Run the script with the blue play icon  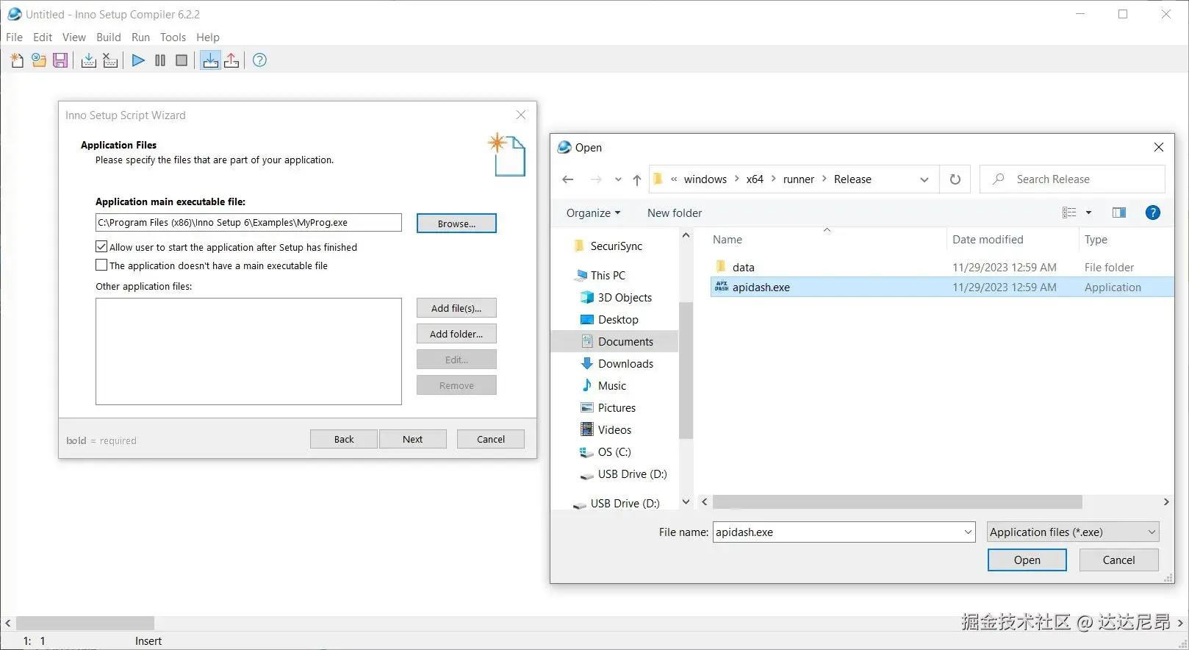click(x=138, y=60)
